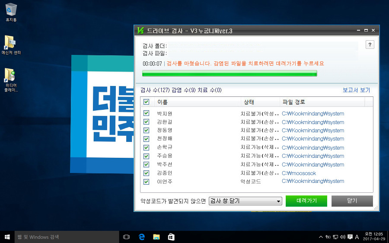Click the network tray icon
This screenshot has height=243, width=389.
click(x=335, y=237)
